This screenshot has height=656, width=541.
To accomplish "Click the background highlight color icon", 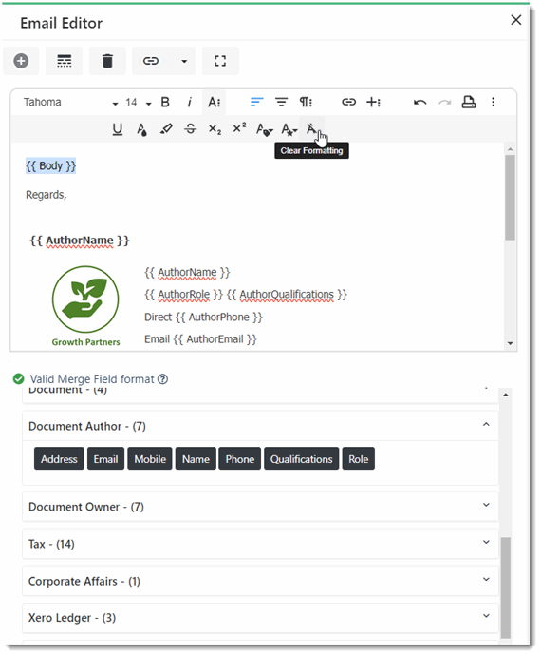I will click(166, 129).
